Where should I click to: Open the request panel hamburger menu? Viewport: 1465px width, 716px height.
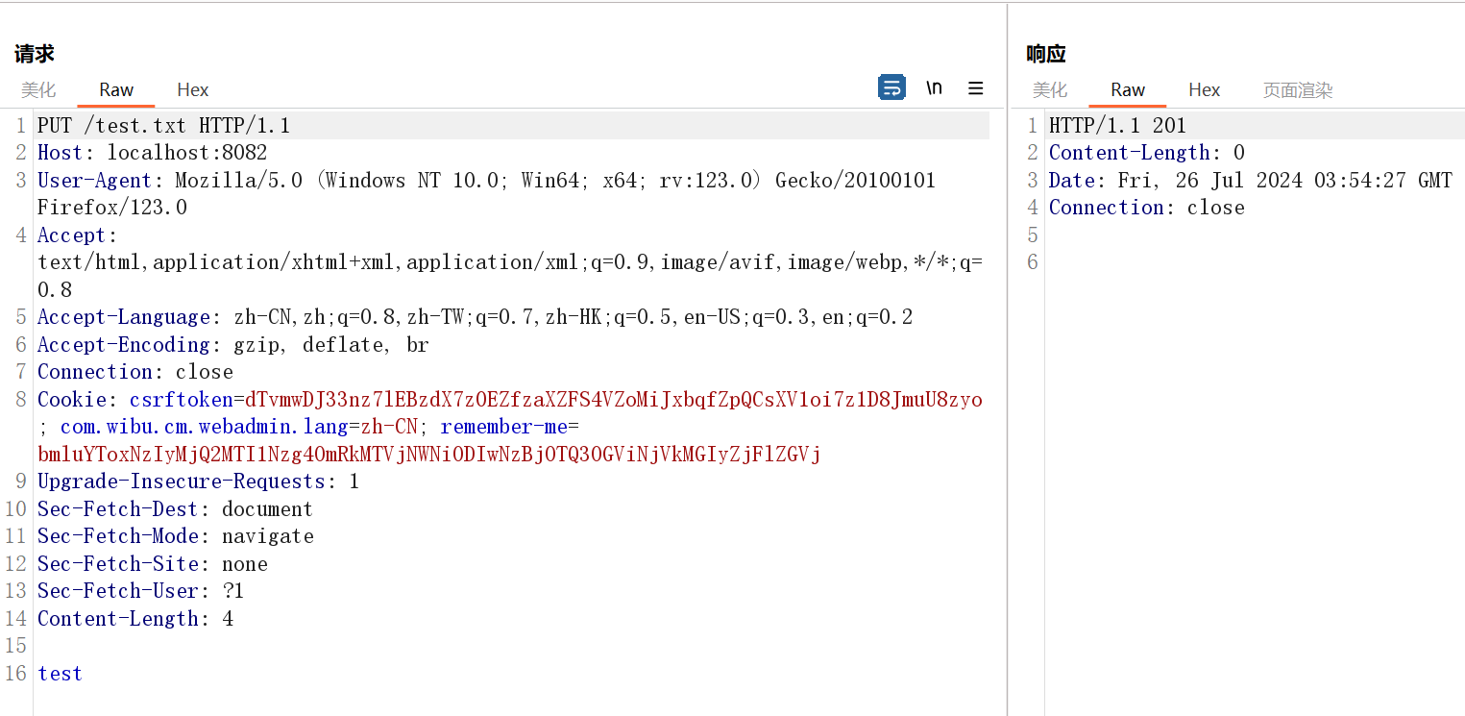pos(975,88)
